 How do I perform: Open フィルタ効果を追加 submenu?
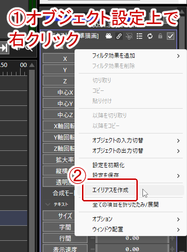pos(131,56)
